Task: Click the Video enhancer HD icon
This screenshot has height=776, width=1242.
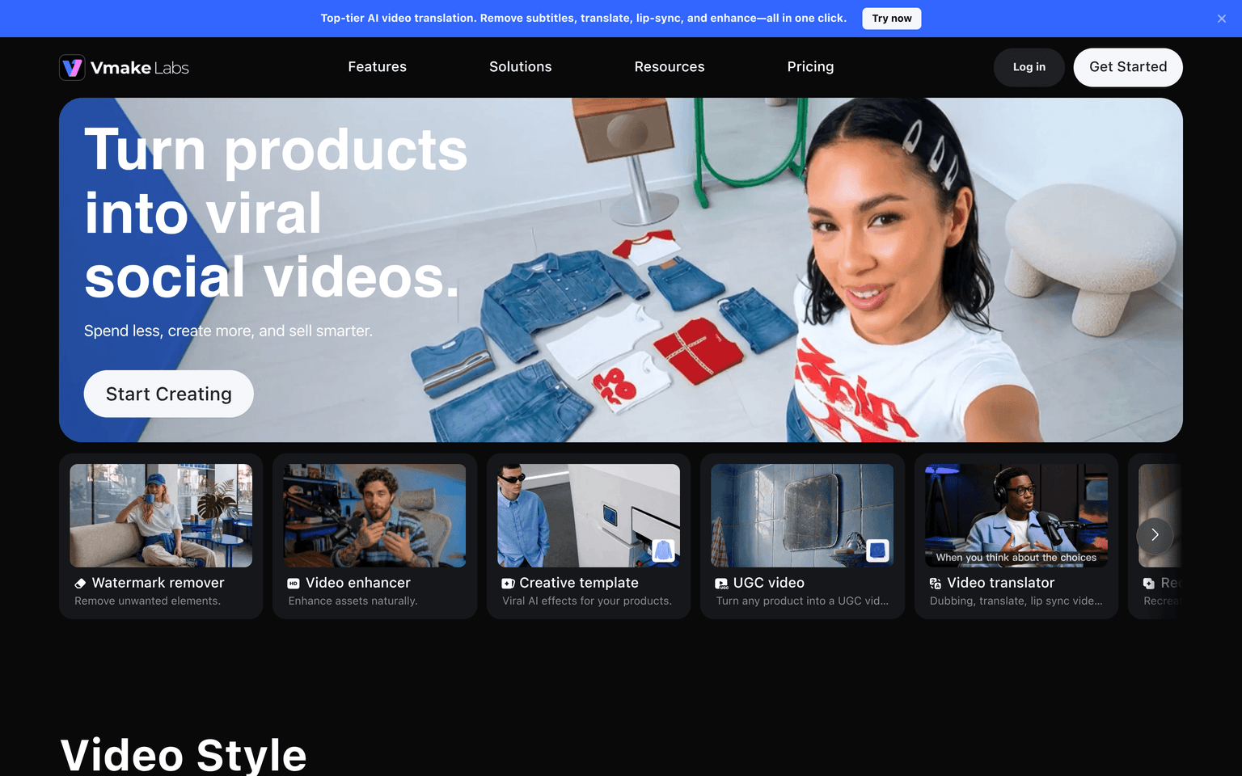Action: click(x=294, y=584)
